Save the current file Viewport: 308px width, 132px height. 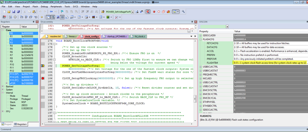click(14, 12)
